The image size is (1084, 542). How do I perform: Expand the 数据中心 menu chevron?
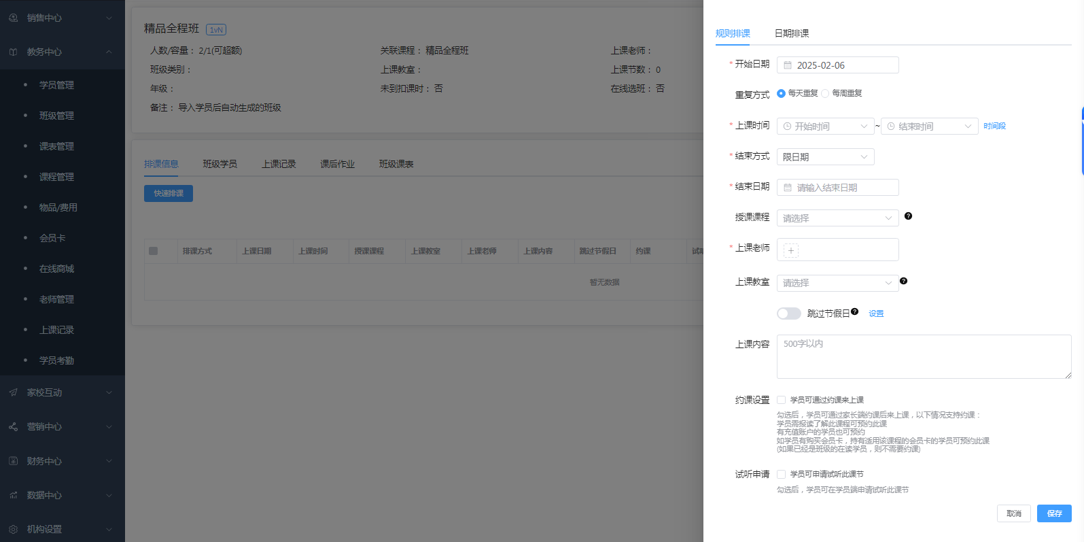(x=109, y=495)
